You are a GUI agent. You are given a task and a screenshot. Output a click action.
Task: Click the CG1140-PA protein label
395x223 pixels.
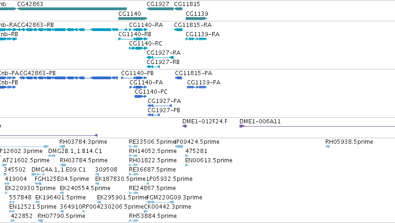[146, 83]
